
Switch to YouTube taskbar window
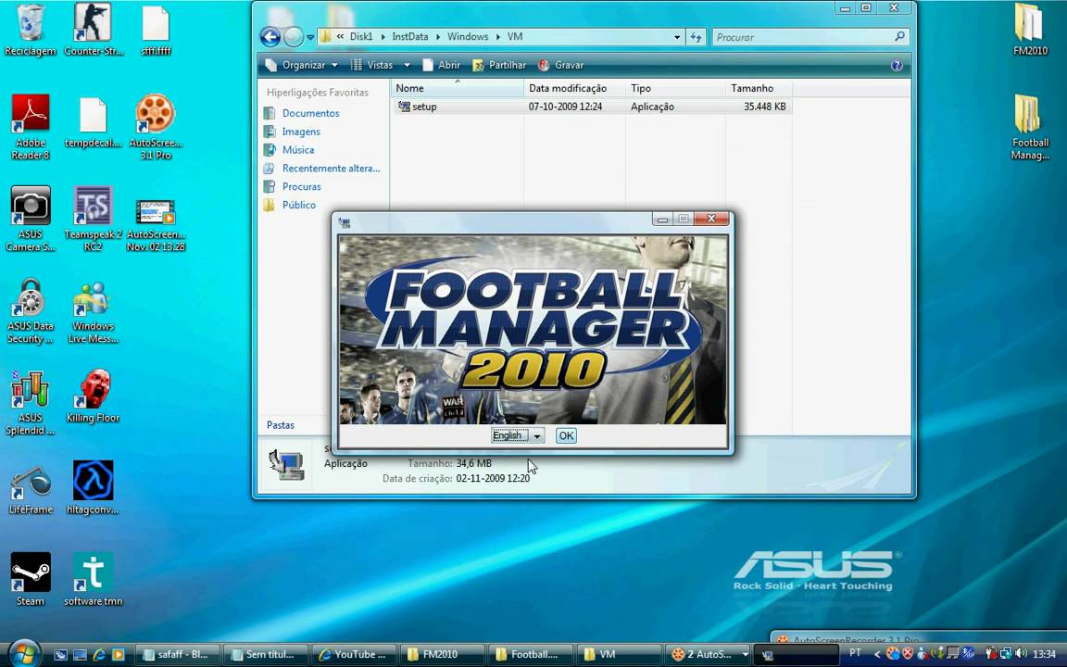352,654
